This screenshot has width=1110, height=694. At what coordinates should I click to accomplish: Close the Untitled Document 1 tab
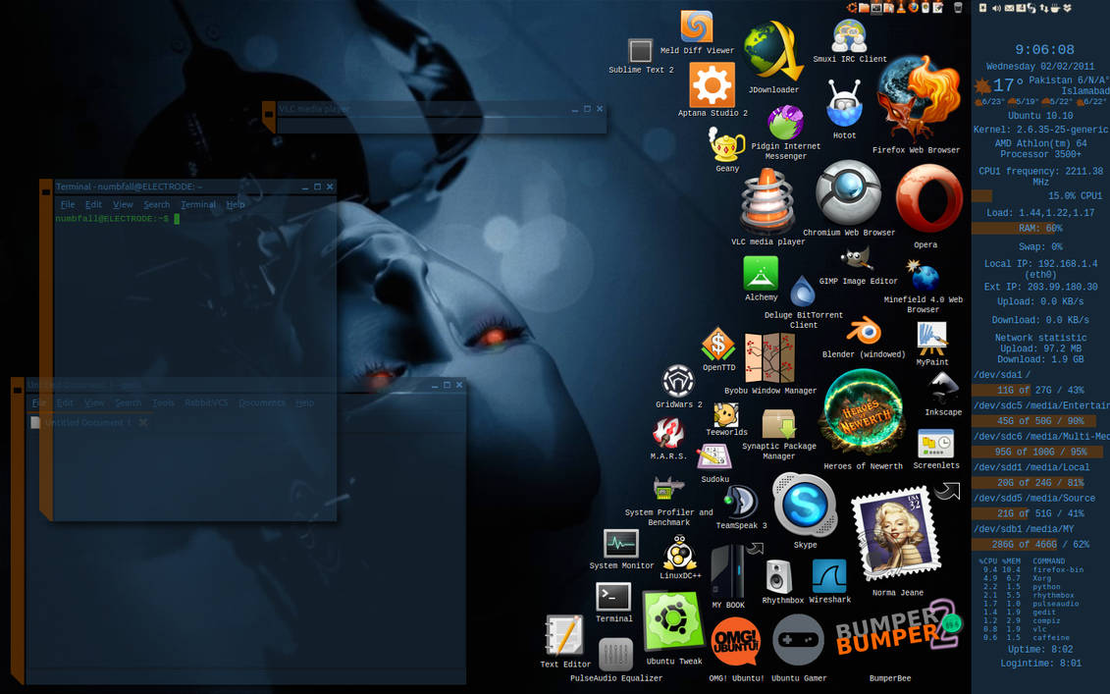[143, 423]
